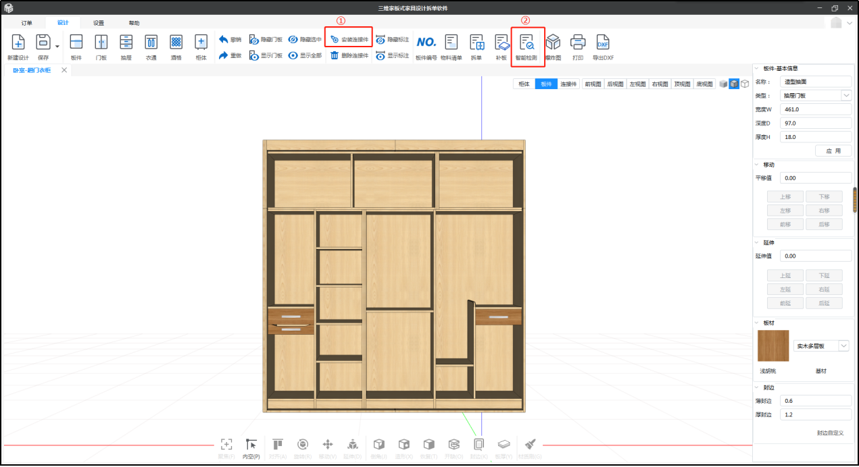Click the 名称 input field

pyautogui.click(x=816, y=82)
